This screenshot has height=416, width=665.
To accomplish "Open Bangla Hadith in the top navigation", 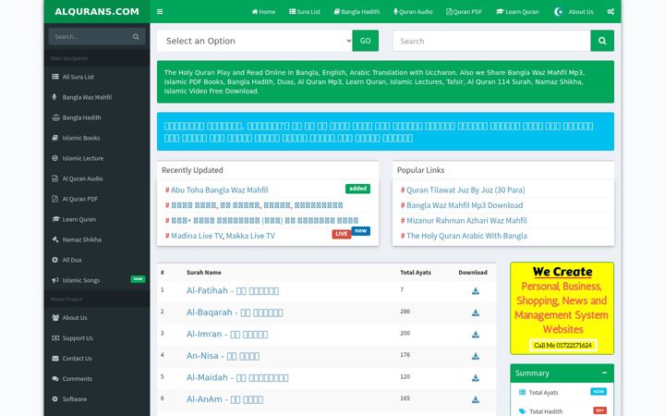I will point(357,11).
